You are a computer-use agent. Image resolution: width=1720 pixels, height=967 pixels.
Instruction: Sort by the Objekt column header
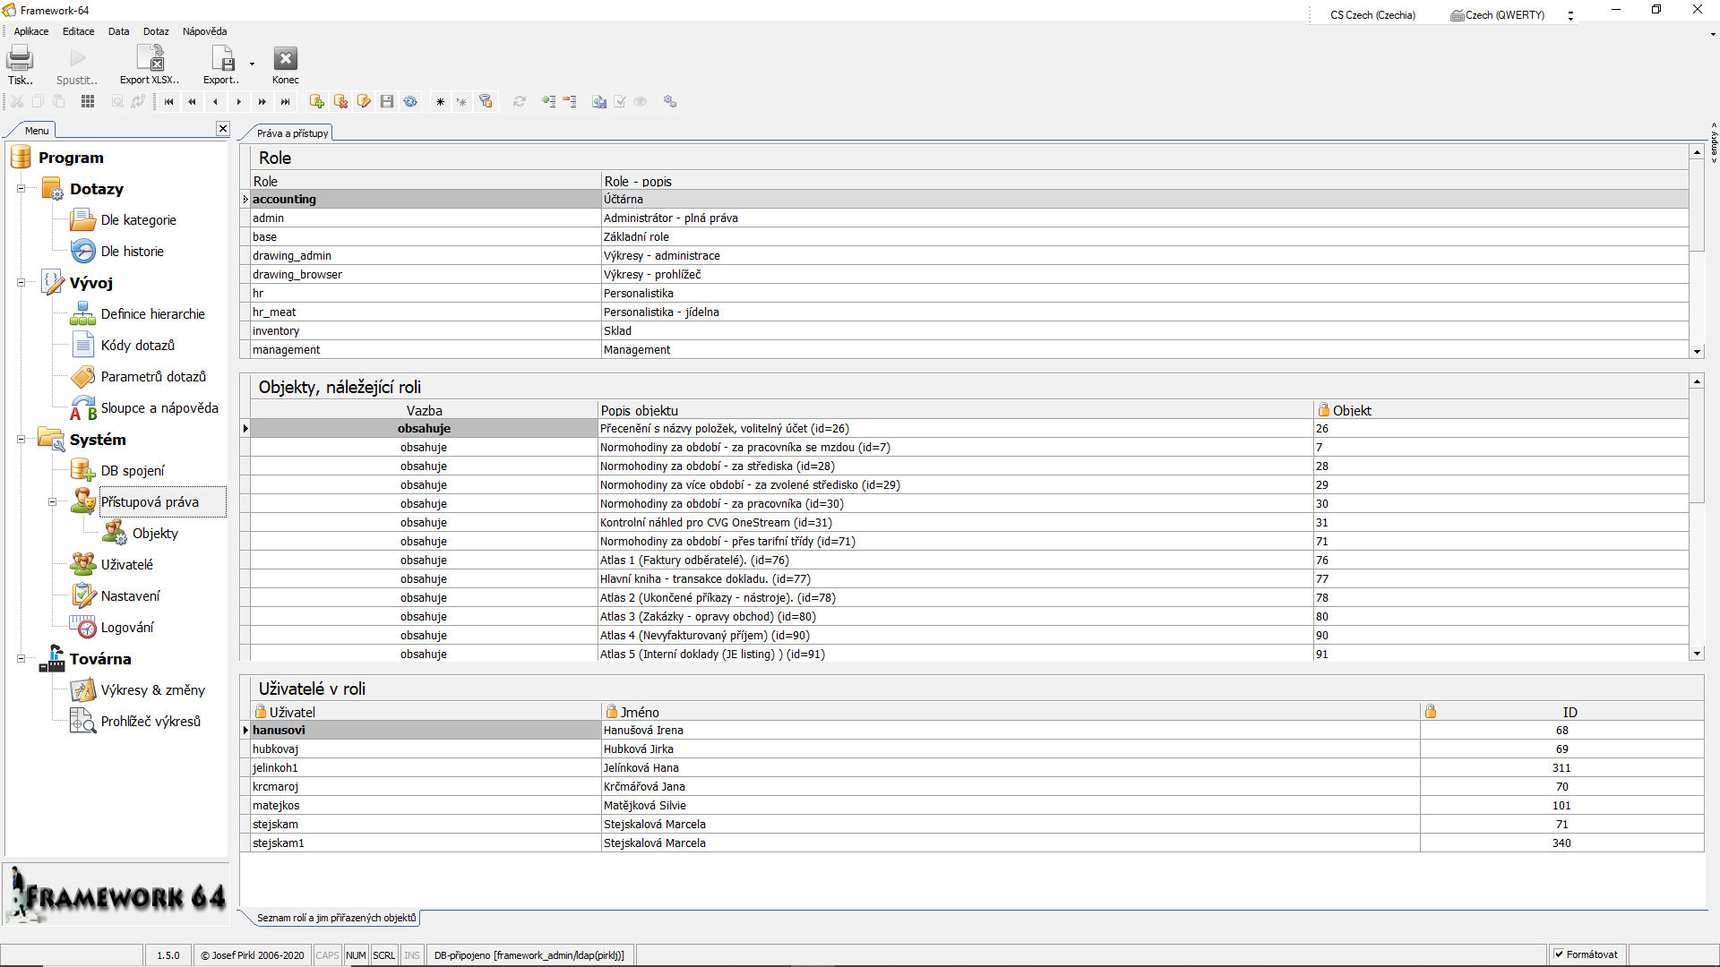(x=1501, y=411)
